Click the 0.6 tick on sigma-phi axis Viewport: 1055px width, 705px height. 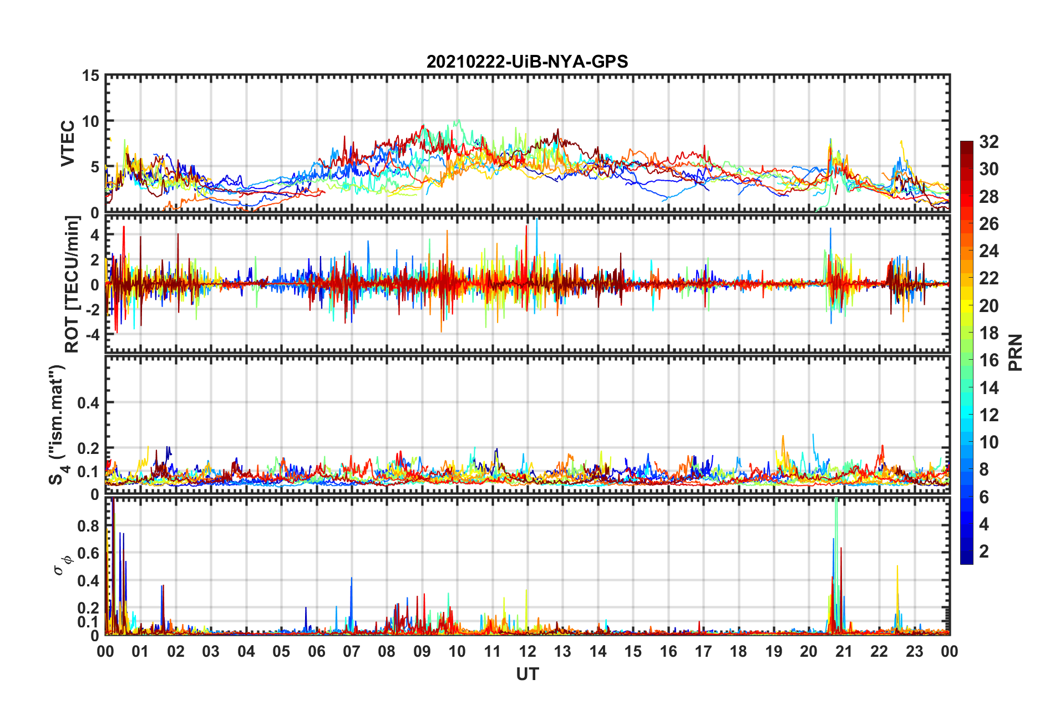point(88,553)
